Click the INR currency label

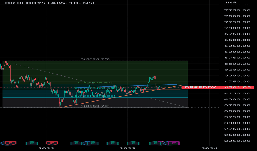(231, 2)
